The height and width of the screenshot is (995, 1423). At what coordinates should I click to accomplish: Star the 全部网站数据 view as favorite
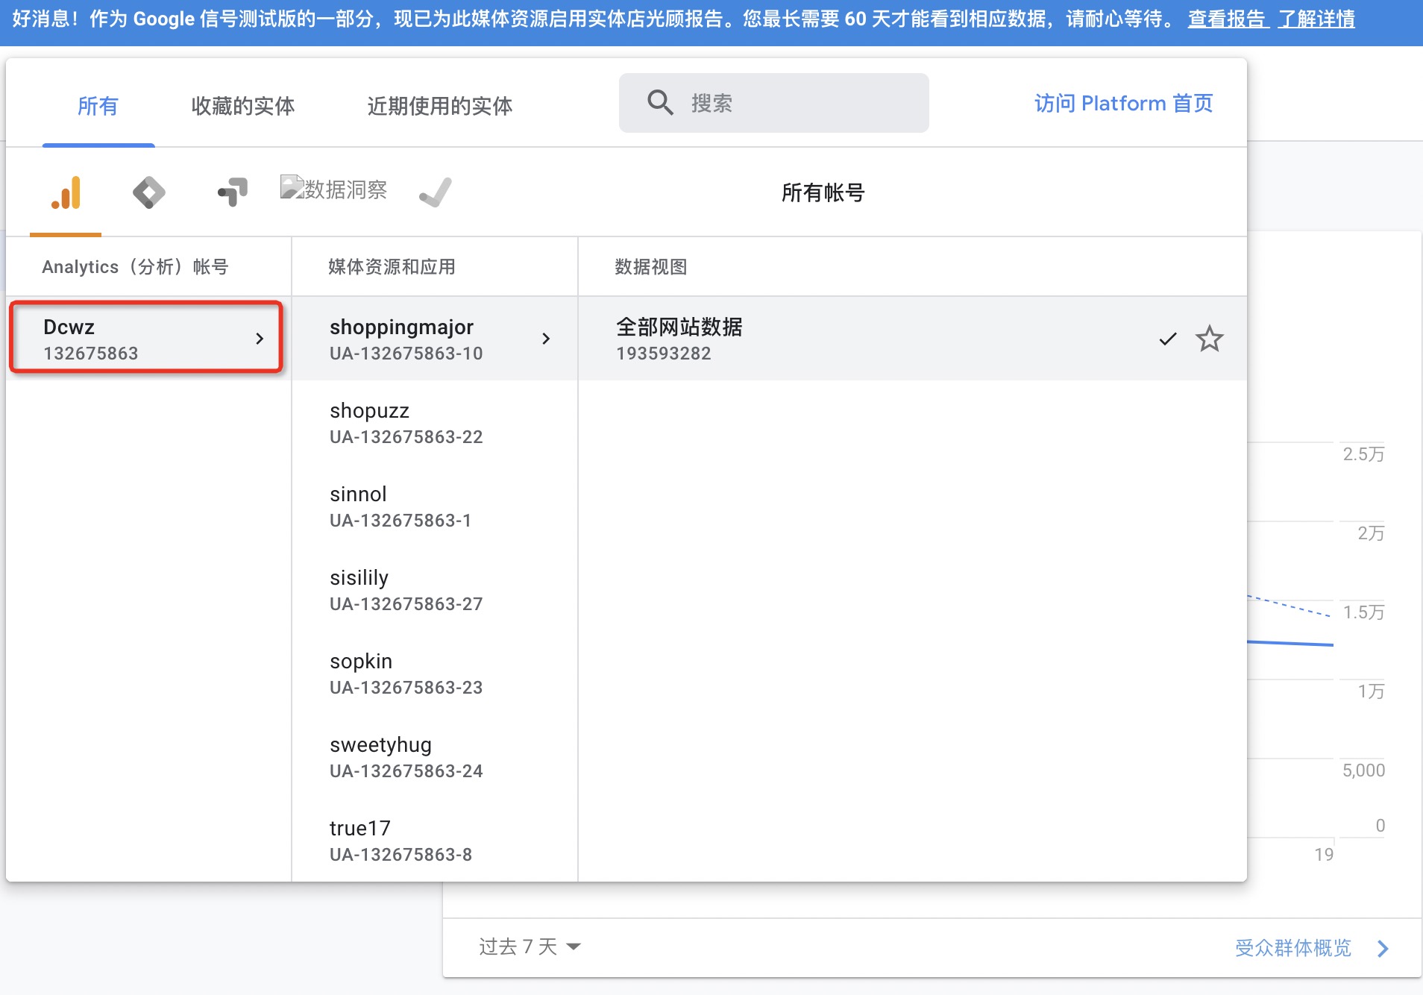(x=1209, y=339)
